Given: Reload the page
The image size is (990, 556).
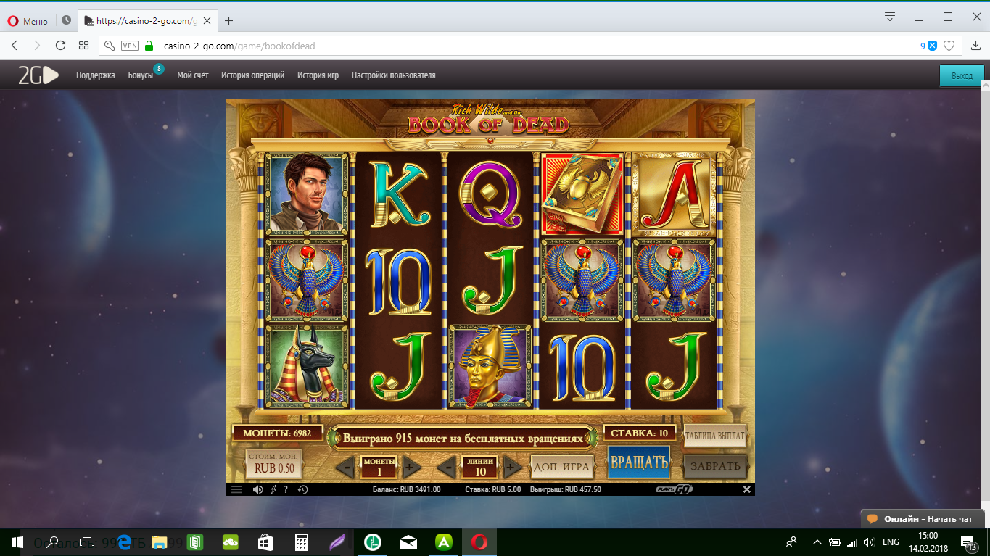Looking at the screenshot, I should [x=61, y=46].
